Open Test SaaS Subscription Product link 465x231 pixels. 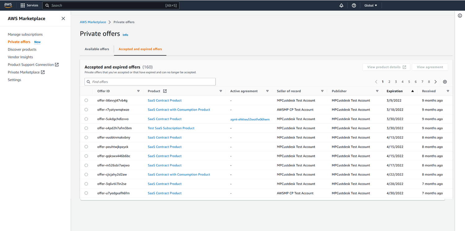tap(171, 128)
